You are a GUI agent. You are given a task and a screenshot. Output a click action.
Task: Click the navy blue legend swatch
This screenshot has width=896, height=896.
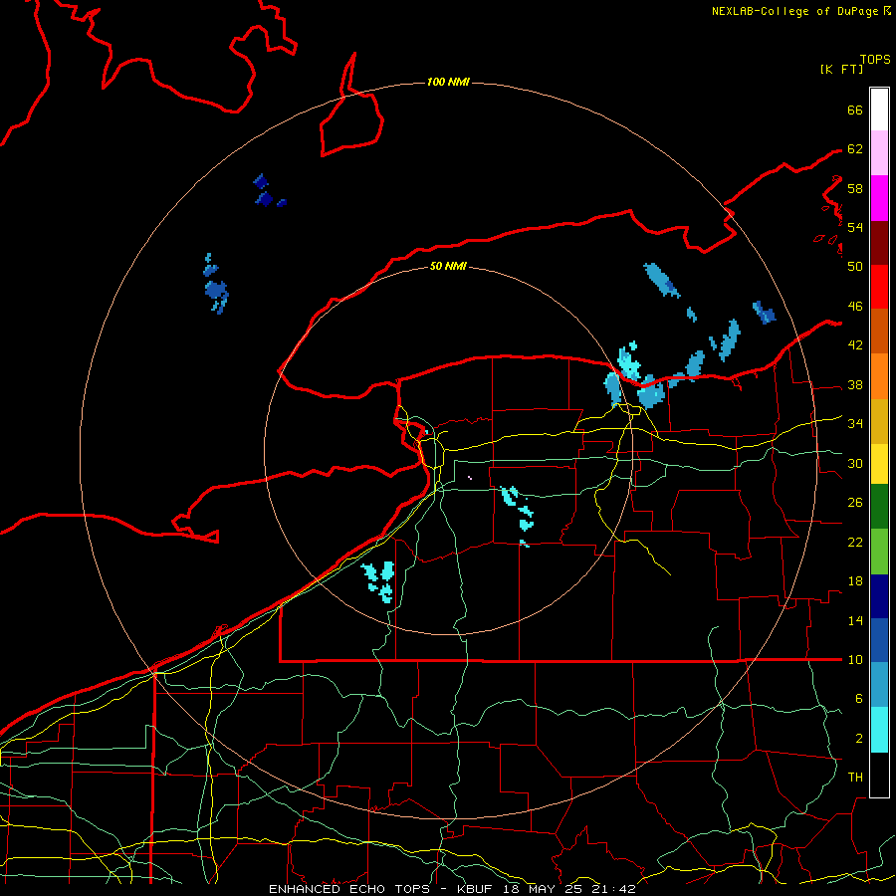pyautogui.click(x=879, y=596)
